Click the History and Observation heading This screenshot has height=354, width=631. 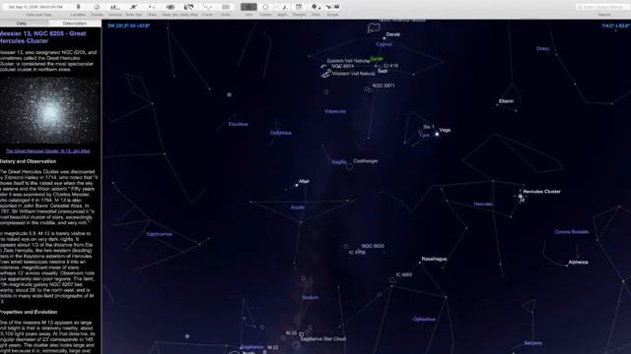point(29,161)
